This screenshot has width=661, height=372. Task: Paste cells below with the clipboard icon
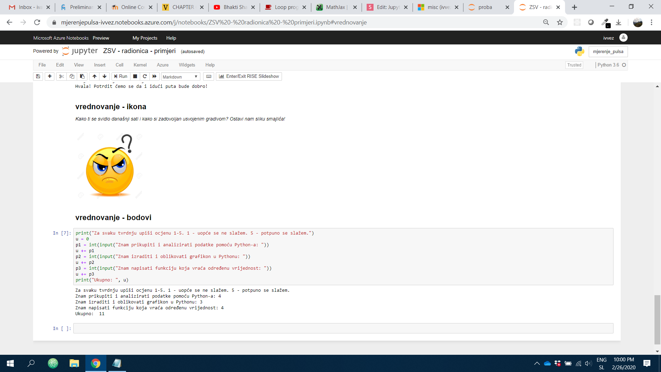[x=82, y=76]
